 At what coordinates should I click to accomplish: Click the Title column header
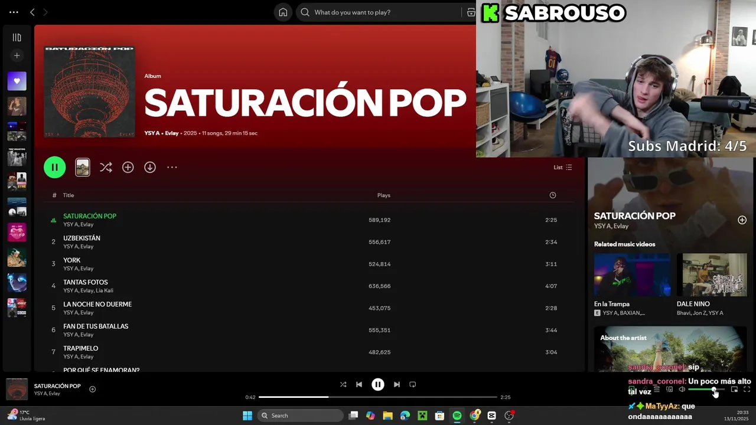(69, 195)
